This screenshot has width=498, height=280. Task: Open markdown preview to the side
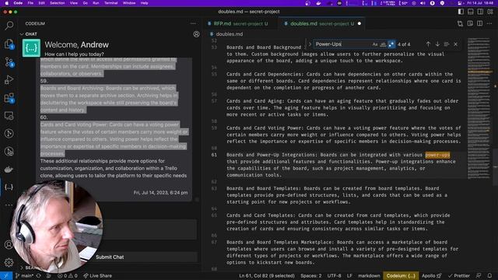[x=470, y=23]
